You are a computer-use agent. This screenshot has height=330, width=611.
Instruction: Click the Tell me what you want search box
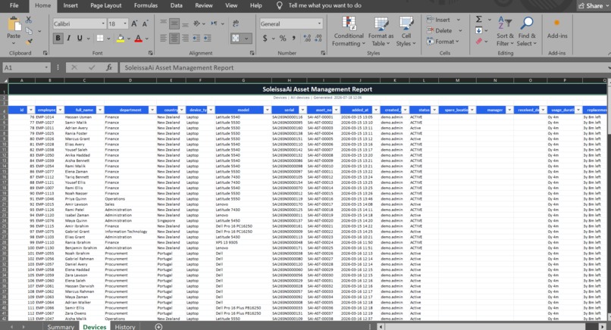click(324, 5)
